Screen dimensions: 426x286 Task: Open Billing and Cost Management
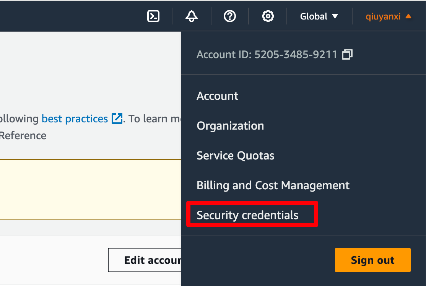(273, 185)
